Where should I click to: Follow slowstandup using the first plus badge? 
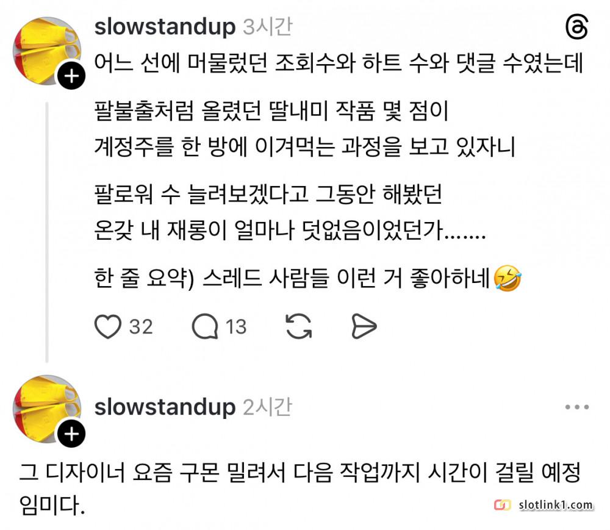[71, 76]
